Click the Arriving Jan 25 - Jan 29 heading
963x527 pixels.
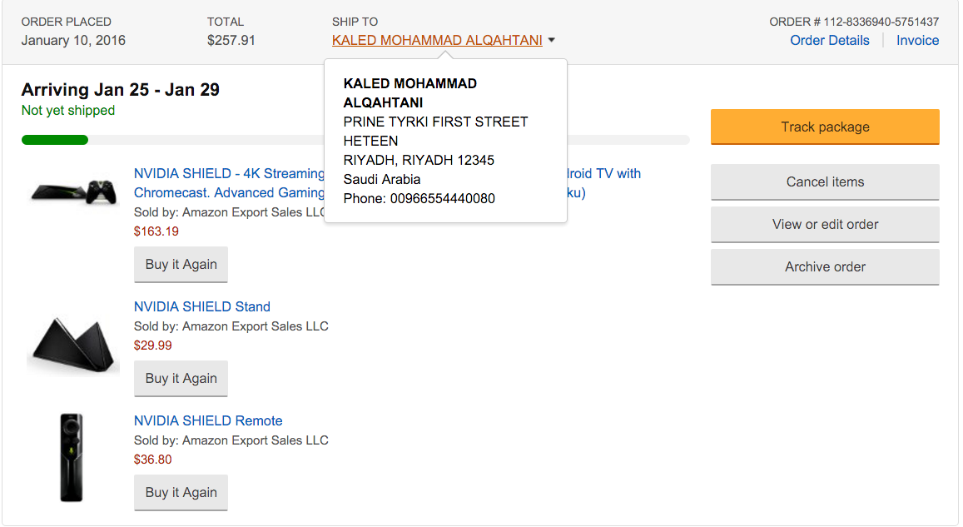pyautogui.click(x=121, y=90)
